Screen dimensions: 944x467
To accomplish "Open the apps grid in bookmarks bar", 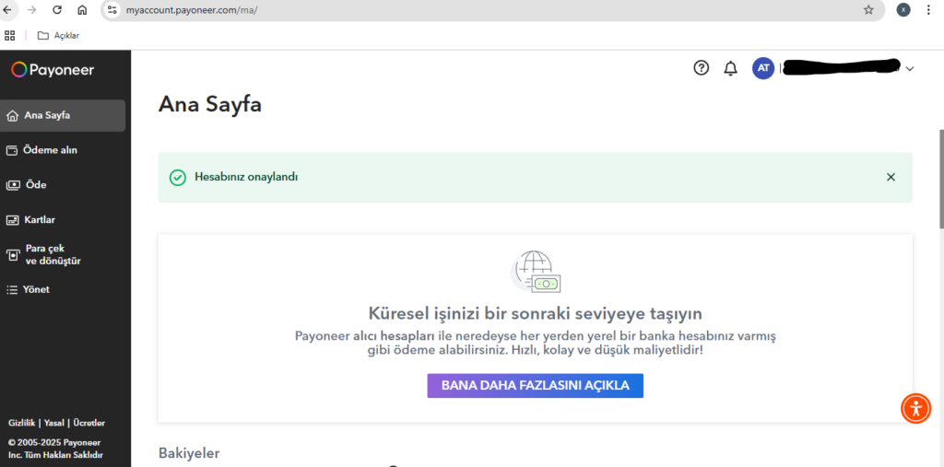I will 9,36.
